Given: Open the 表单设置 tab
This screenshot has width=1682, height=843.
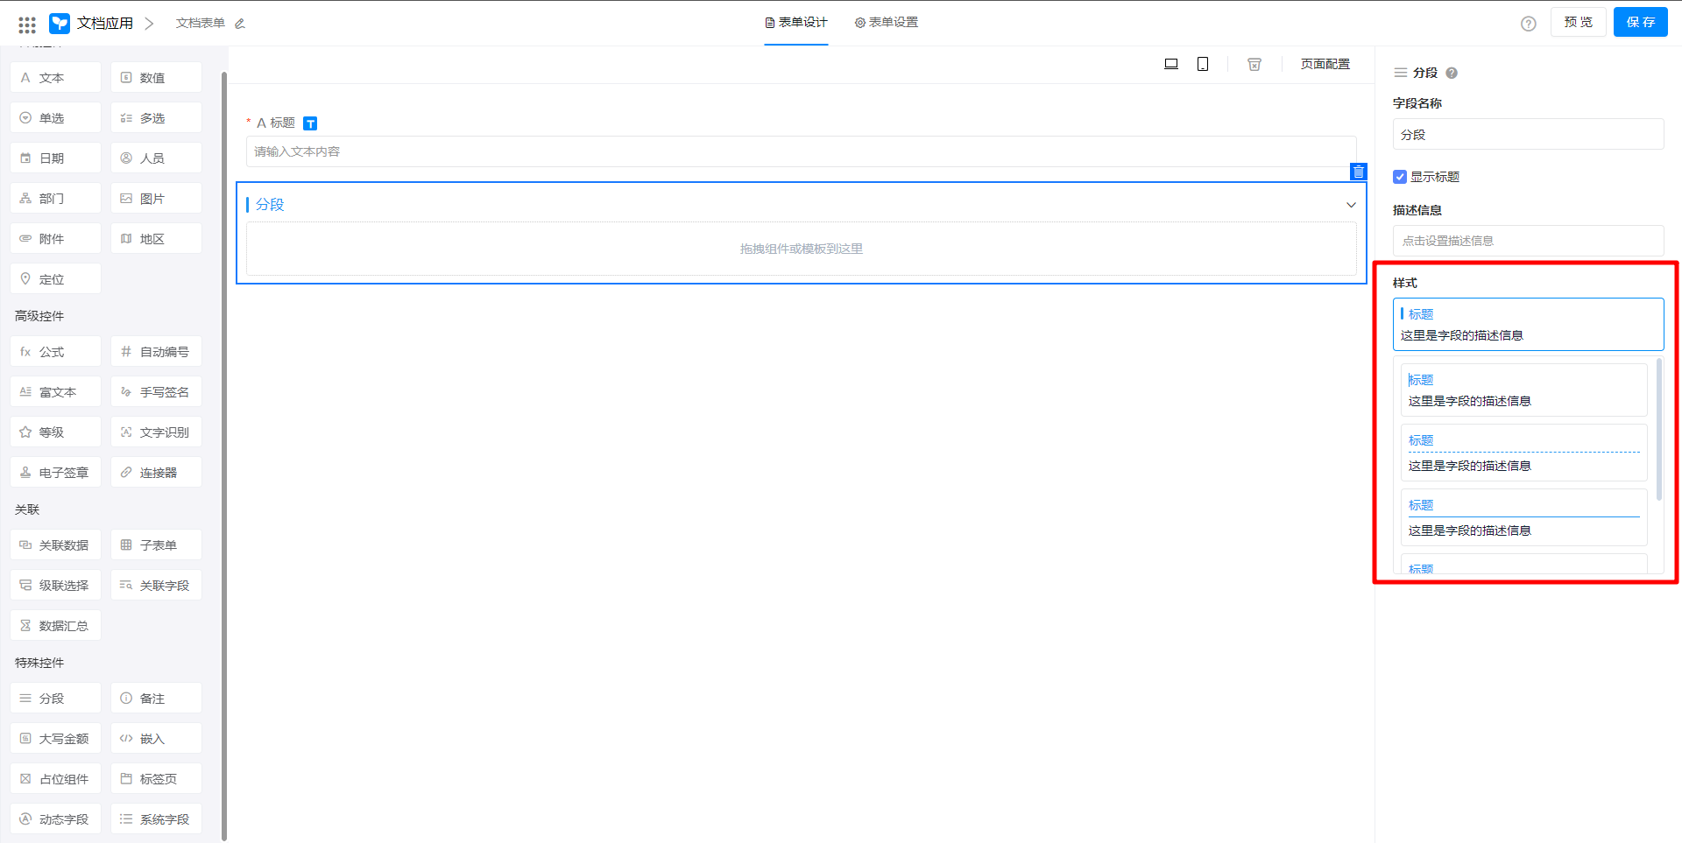Looking at the screenshot, I should [887, 23].
